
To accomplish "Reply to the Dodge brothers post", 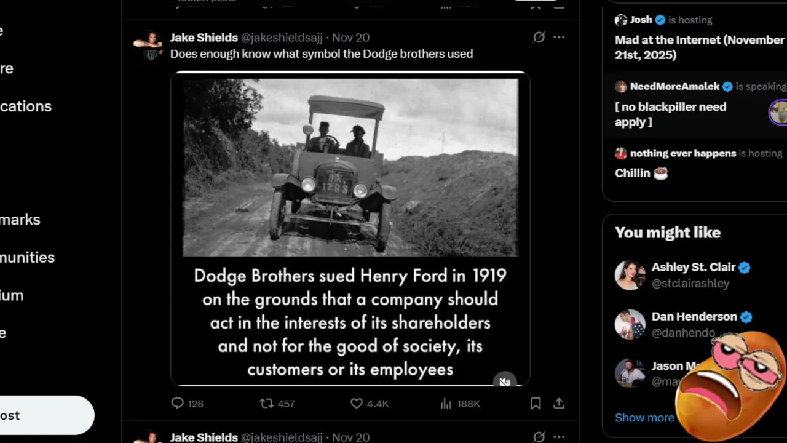I will (178, 404).
